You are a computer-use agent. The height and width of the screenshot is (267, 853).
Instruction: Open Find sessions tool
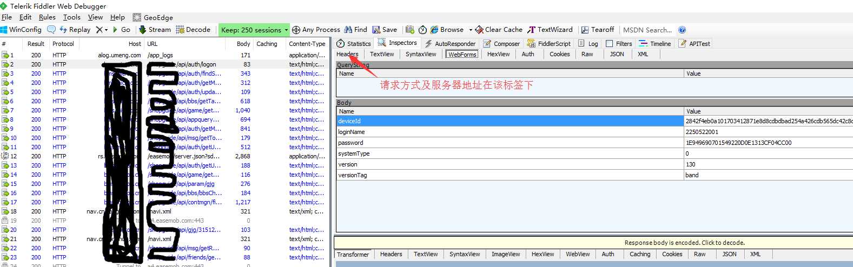[x=355, y=30]
